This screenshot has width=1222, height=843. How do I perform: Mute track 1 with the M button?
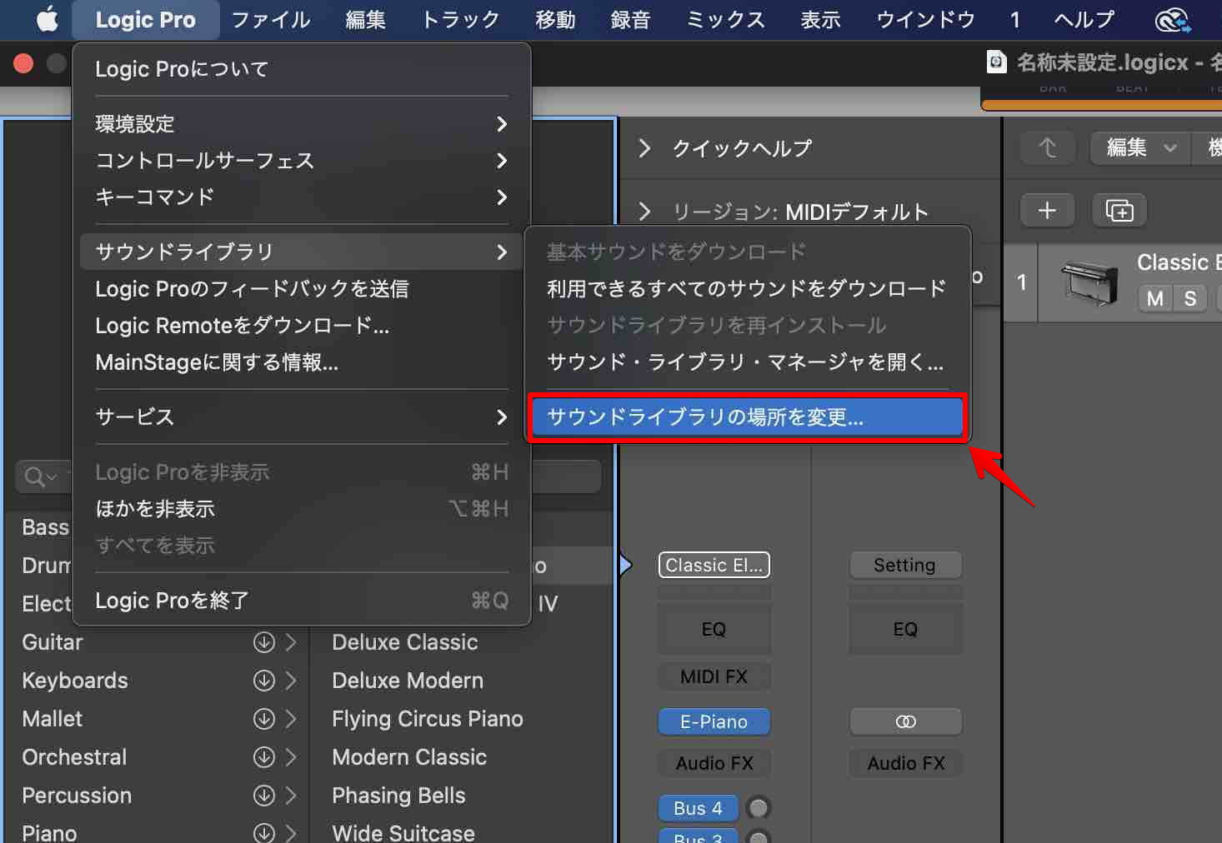pyautogui.click(x=1154, y=298)
